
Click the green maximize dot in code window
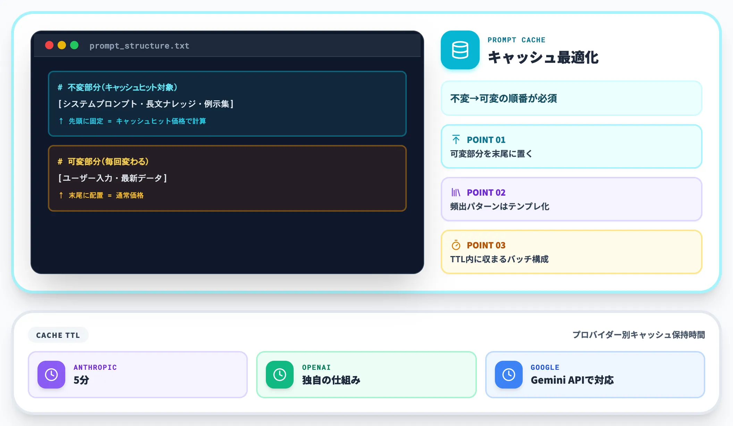tap(74, 45)
